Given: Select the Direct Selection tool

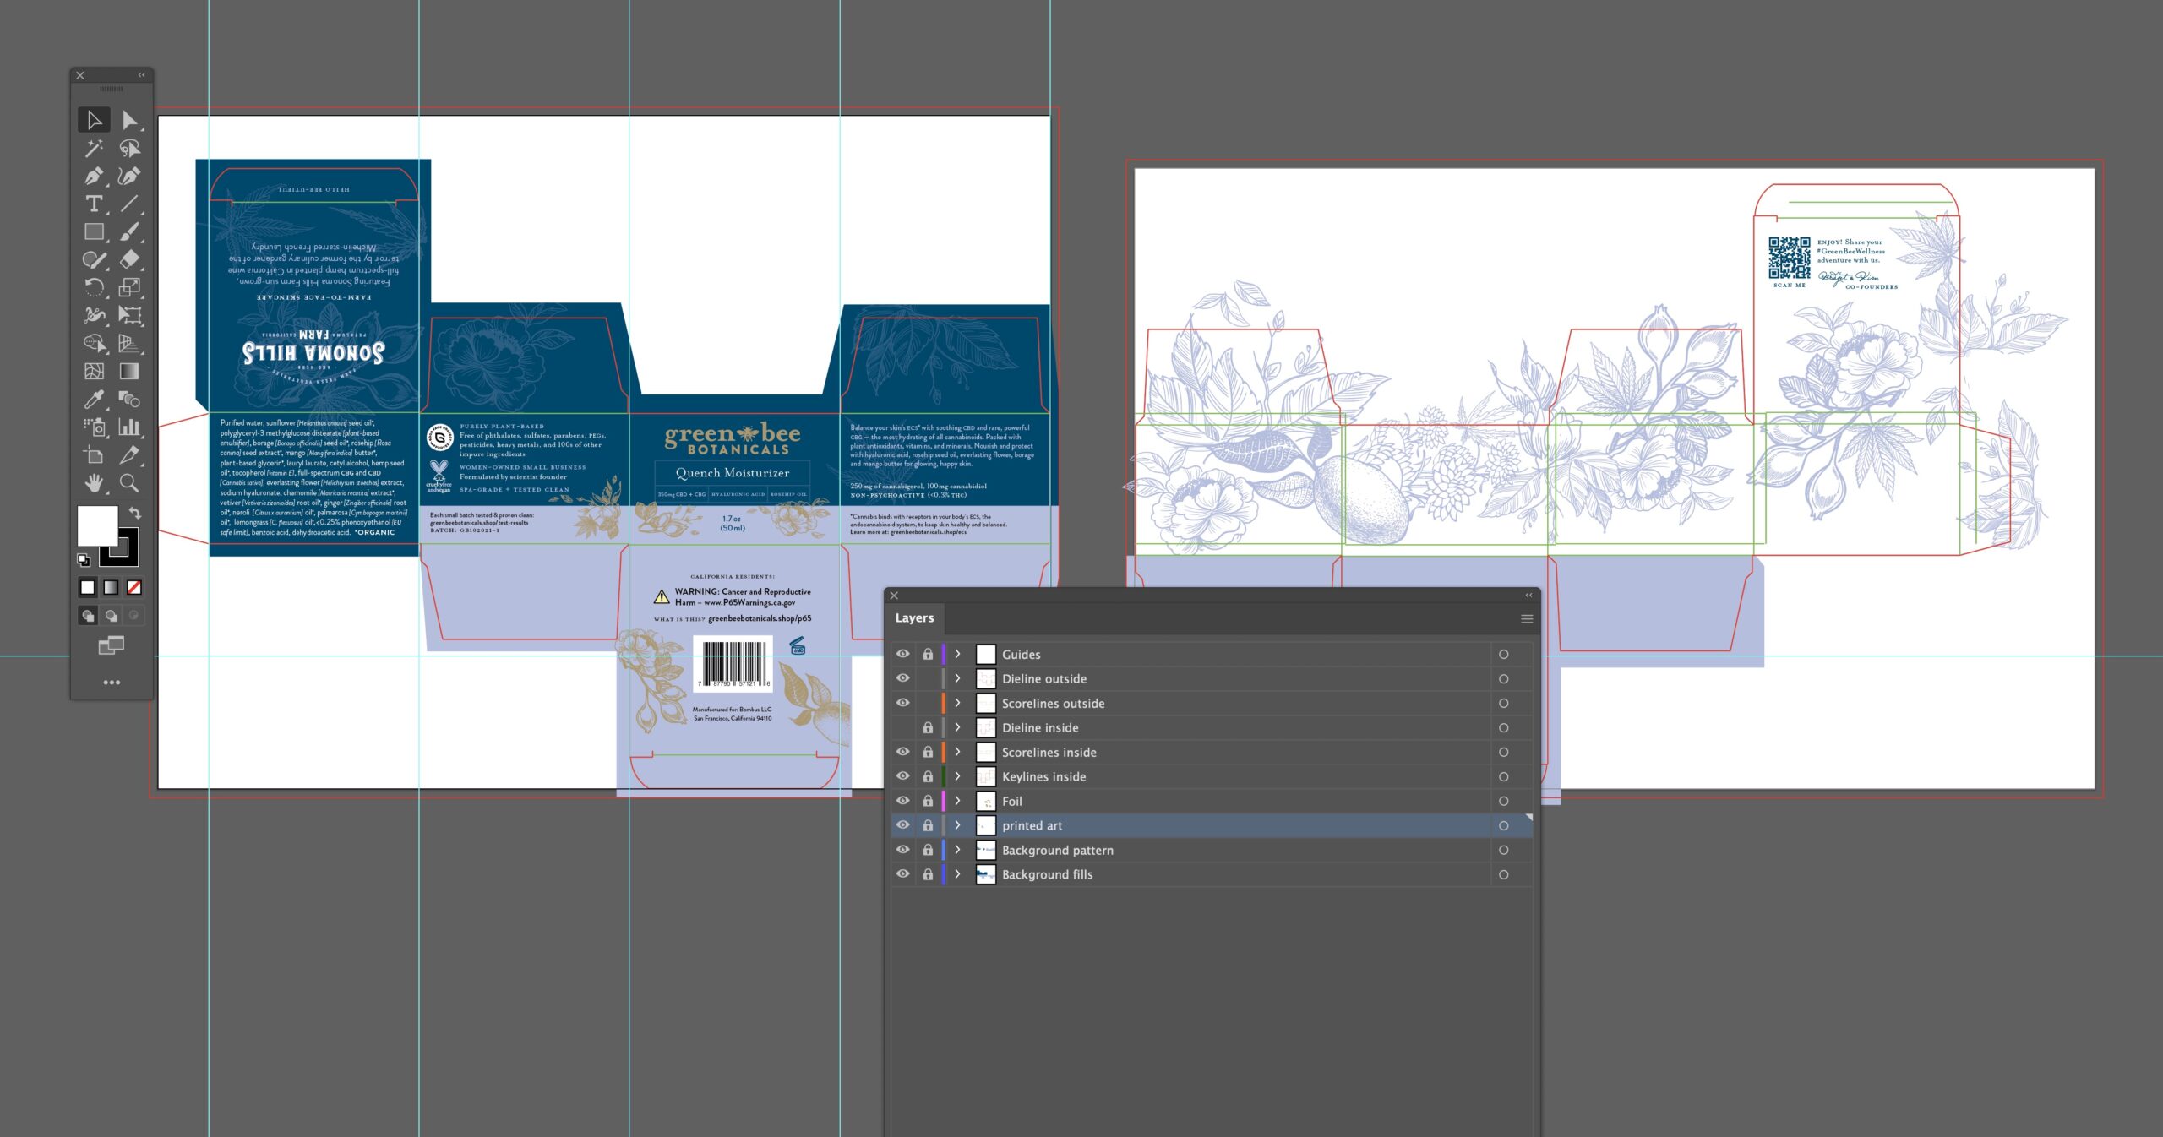Looking at the screenshot, I should pyautogui.click(x=129, y=120).
